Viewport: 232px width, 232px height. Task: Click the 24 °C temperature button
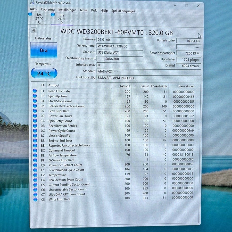[44, 73]
